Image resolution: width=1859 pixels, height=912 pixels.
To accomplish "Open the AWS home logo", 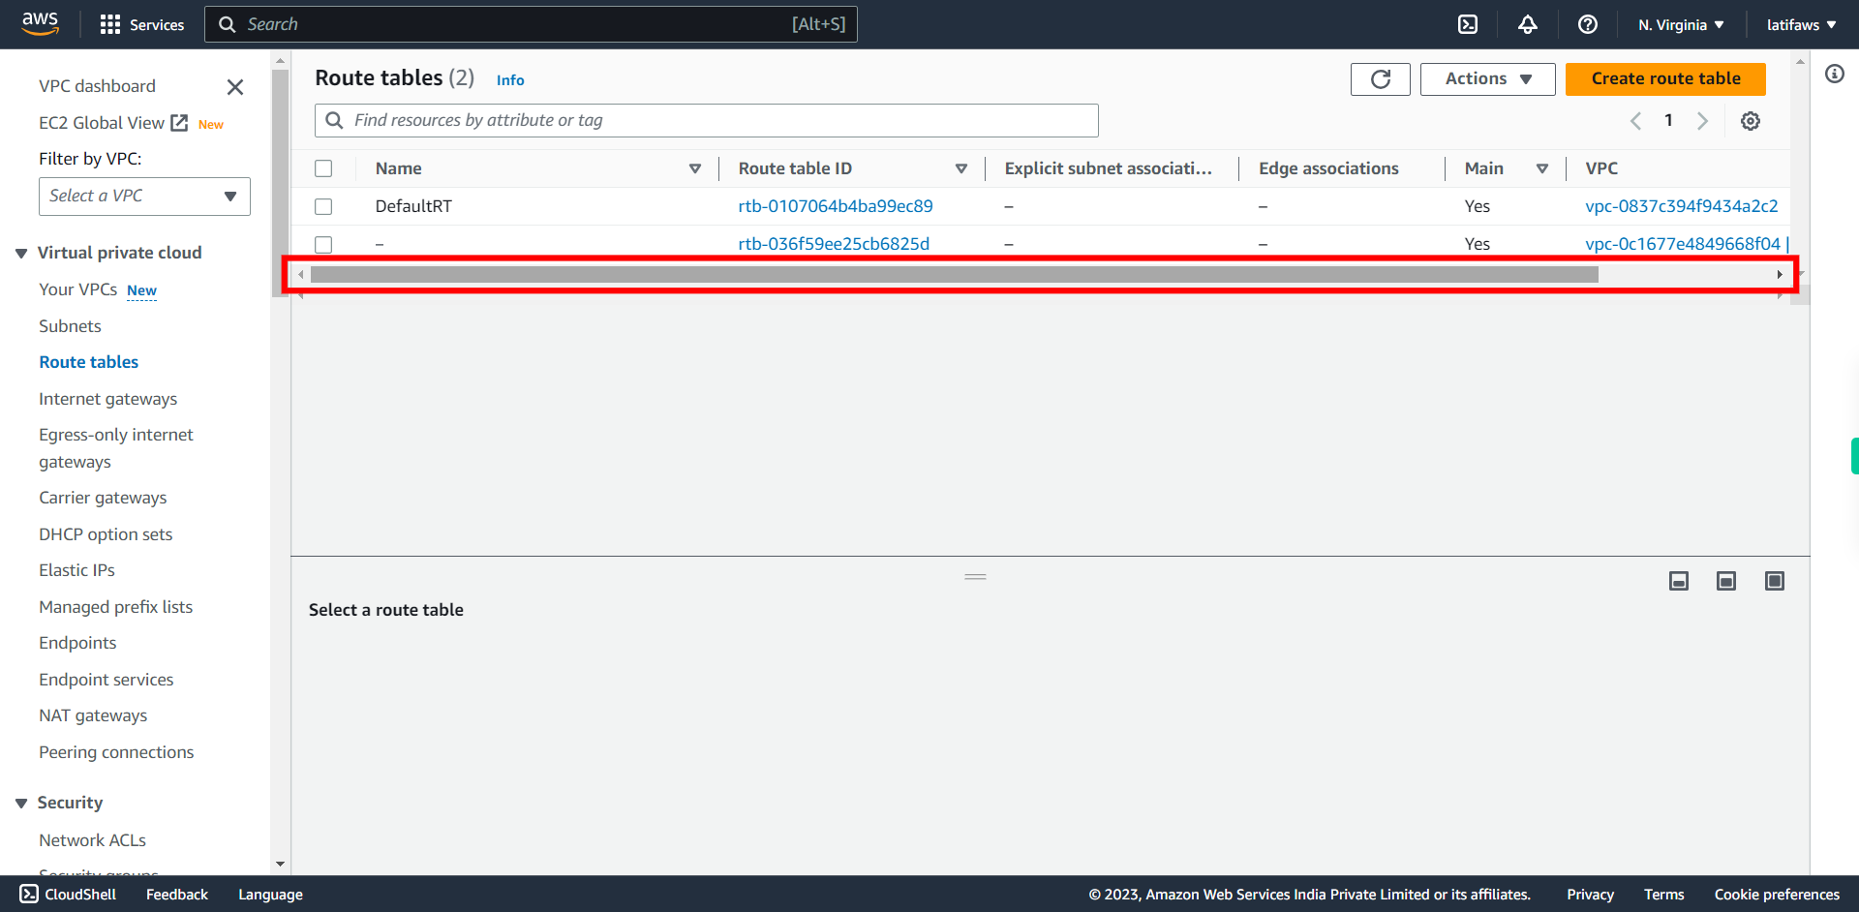I will tap(40, 23).
